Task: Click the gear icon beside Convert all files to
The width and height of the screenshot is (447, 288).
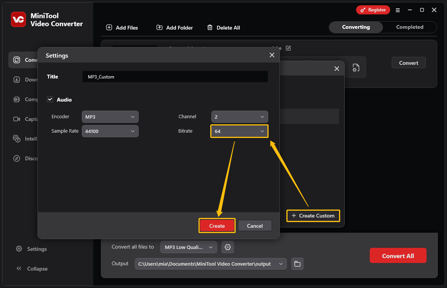Action: (x=228, y=247)
